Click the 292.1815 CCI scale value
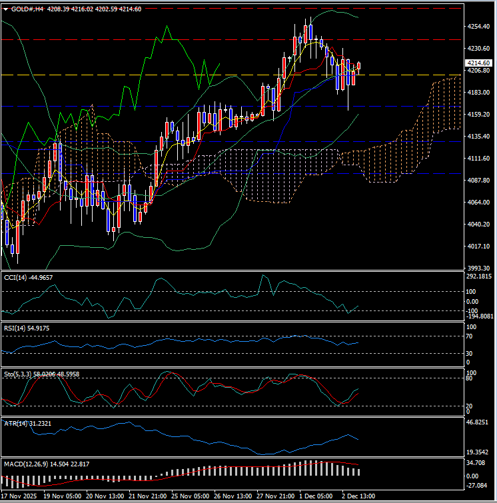 pyautogui.click(x=480, y=276)
